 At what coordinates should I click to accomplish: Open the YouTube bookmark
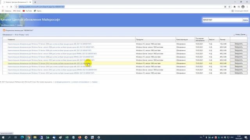27,11
